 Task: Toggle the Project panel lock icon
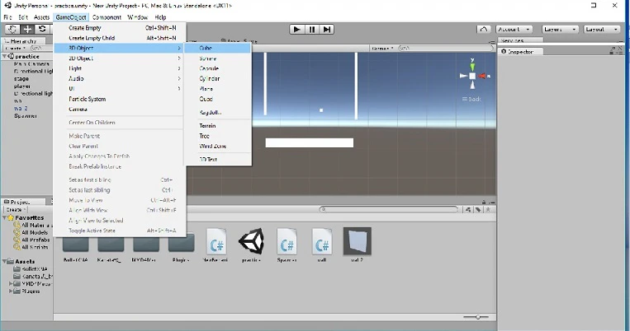click(484, 202)
